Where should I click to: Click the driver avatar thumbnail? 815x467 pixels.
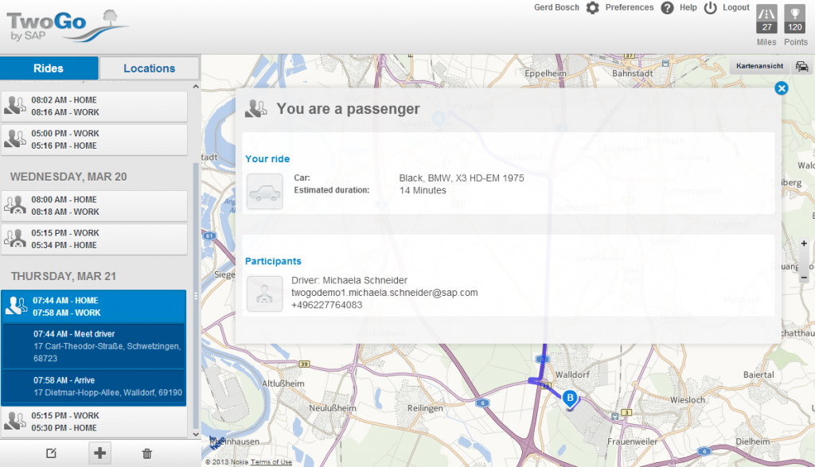click(x=264, y=294)
